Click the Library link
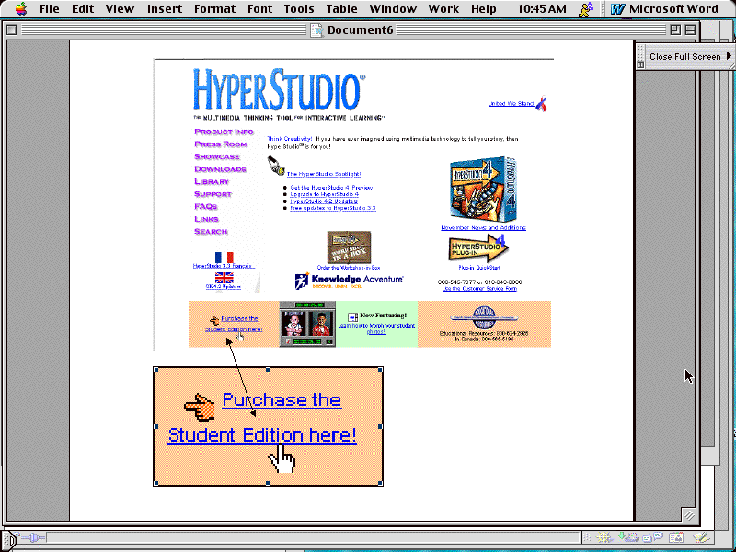This screenshot has width=736, height=552. 212,181
